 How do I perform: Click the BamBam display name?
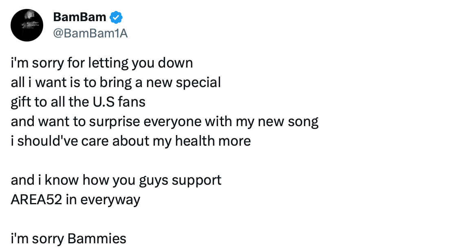(x=79, y=17)
